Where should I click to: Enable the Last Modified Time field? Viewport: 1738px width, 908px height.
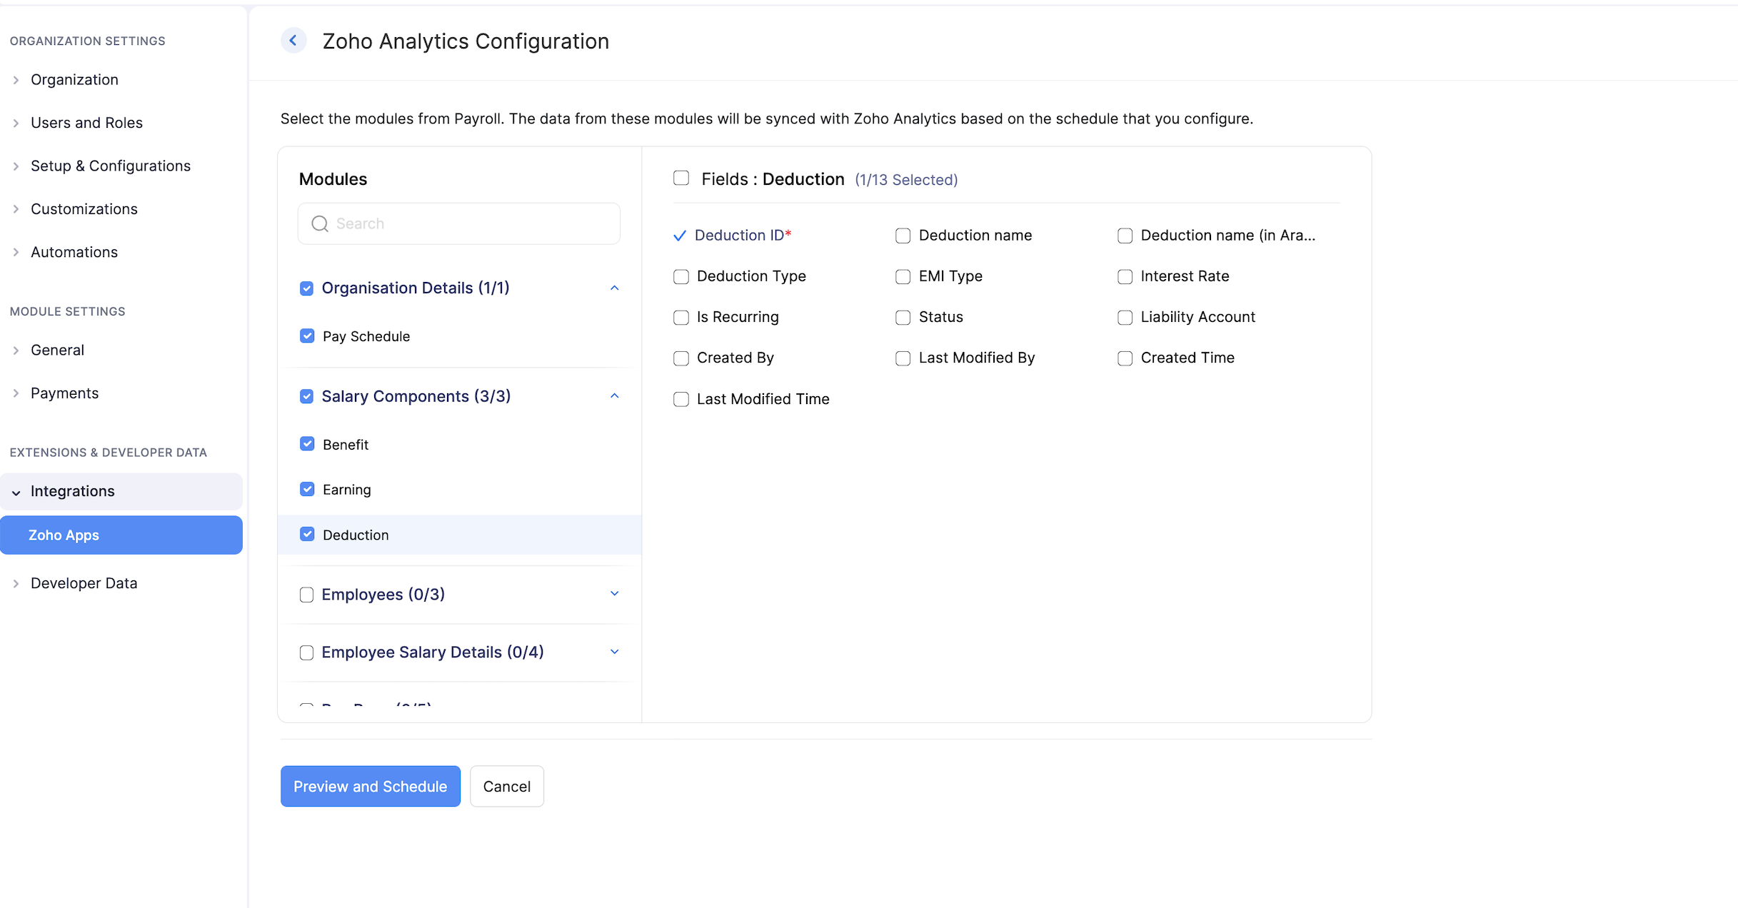[x=680, y=399]
